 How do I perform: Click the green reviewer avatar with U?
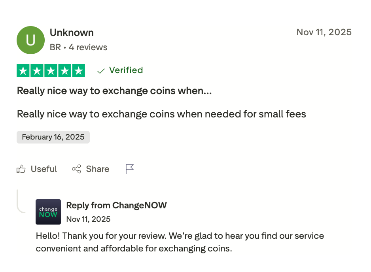(30, 40)
